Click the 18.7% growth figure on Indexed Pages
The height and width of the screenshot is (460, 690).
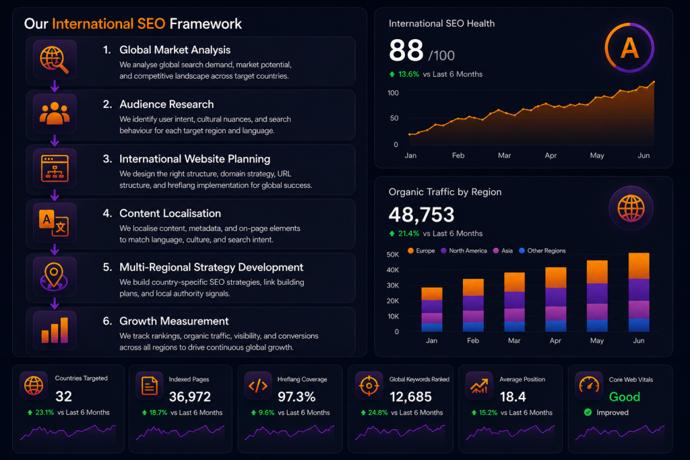tap(158, 412)
